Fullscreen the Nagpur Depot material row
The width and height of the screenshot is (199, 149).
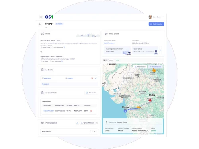point(91,132)
